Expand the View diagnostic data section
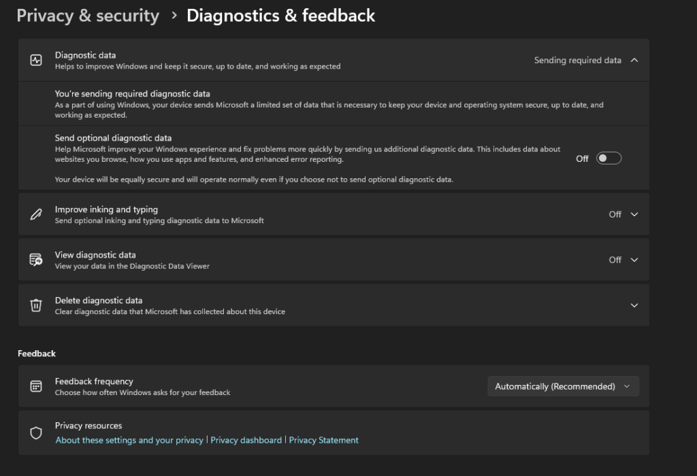This screenshot has width=697, height=476. coord(634,260)
